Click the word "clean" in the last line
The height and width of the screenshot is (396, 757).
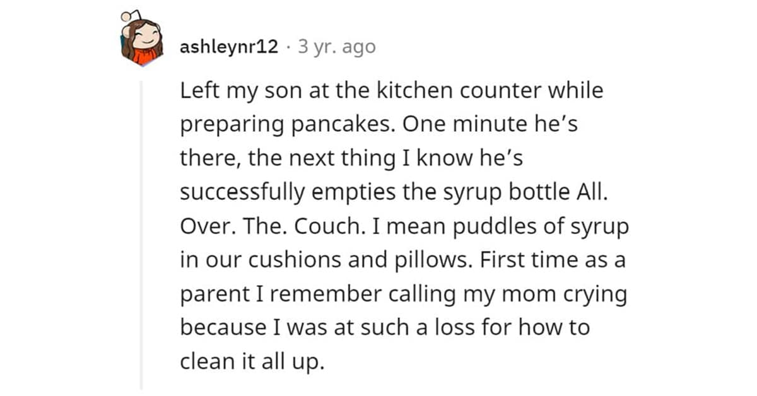coord(204,363)
